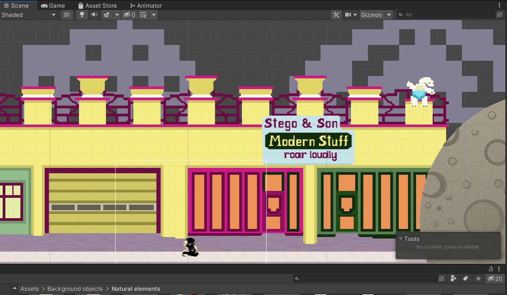Toggle hidden packages count showing 20
Viewport: 507px width, 295px height.
(x=495, y=278)
